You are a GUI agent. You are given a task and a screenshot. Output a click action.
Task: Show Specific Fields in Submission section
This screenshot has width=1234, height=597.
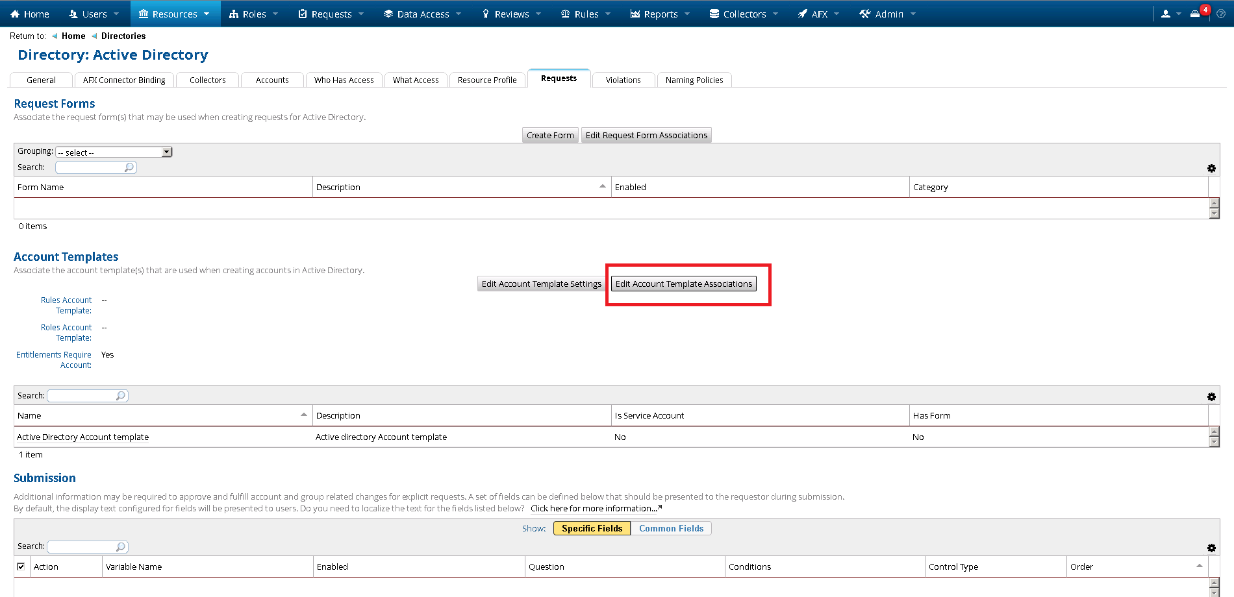pos(592,528)
